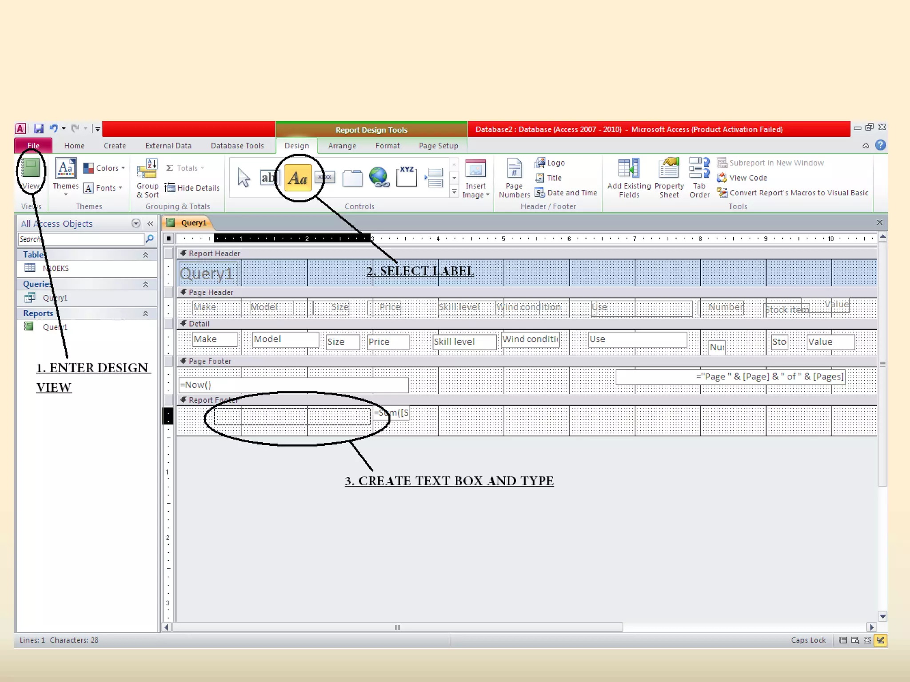The width and height of the screenshot is (910, 682).
Task: Insert Page Numbers
Action: tap(514, 178)
